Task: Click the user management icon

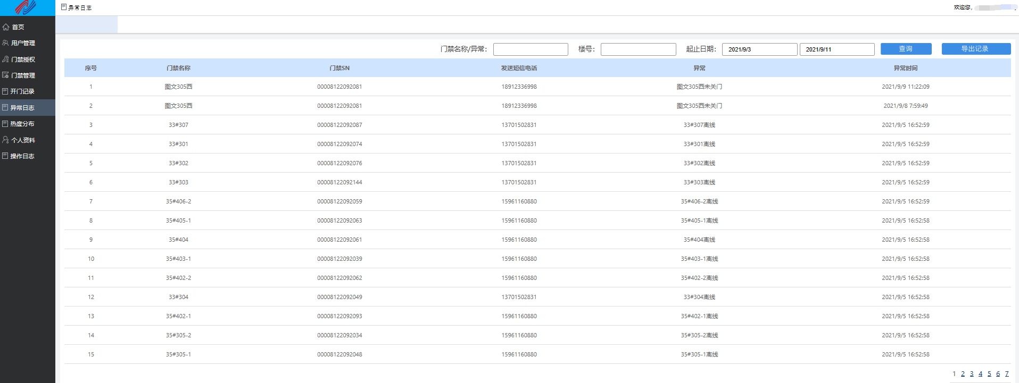Action: click(6, 43)
